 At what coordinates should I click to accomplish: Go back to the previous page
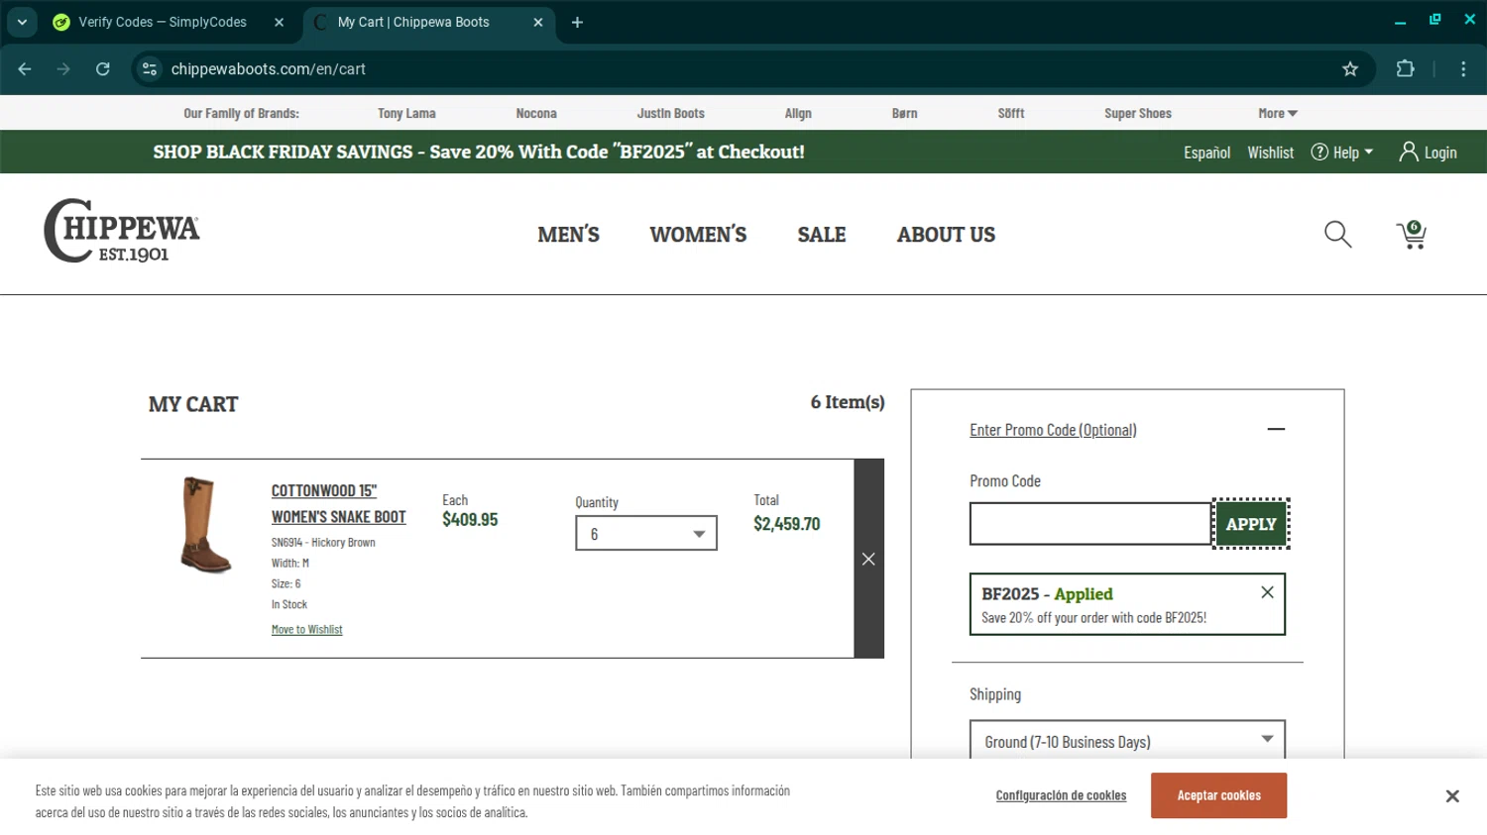click(25, 69)
